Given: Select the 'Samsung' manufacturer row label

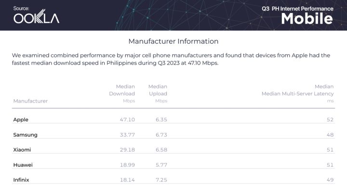Looking at the screenshot, I should (25, 135).
